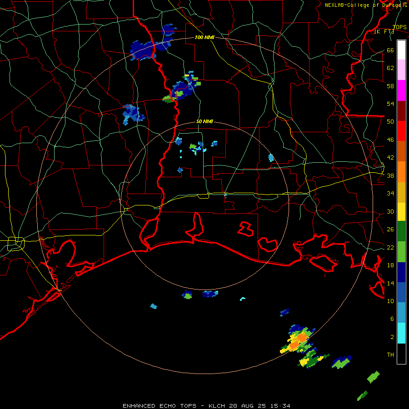Click the gold mustard legend swatch

click(401, 192)
